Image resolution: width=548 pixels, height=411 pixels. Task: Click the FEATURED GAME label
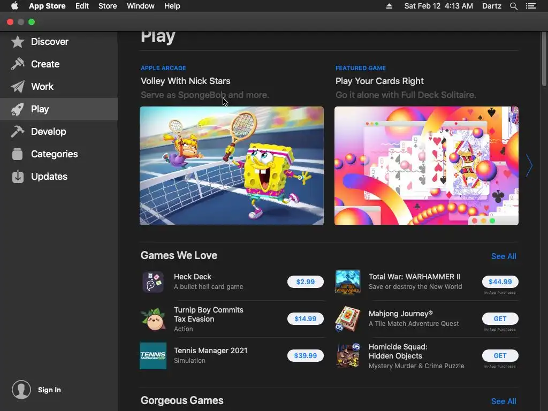click(361, 68)
